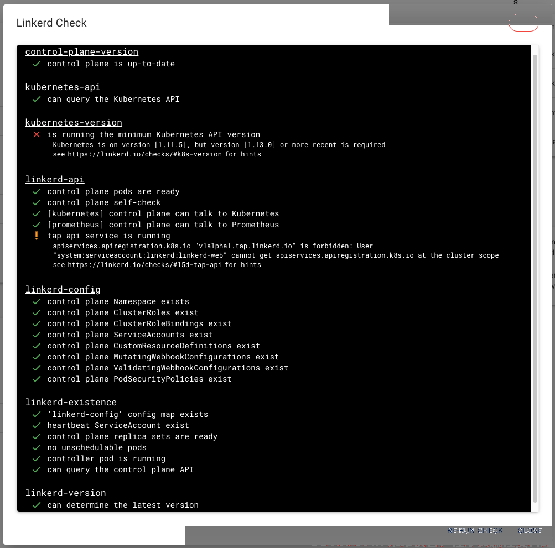Click '[kubernetes] control plane can talk to Kubernetes'

coord(163,213)
